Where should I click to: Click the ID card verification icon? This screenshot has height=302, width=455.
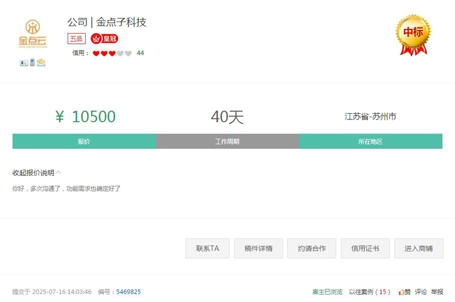tap(24, 63)
